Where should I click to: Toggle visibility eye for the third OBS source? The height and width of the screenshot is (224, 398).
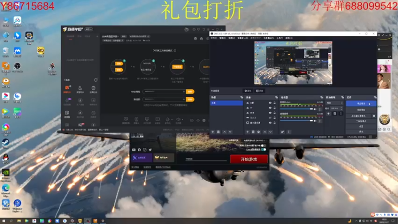270,113
